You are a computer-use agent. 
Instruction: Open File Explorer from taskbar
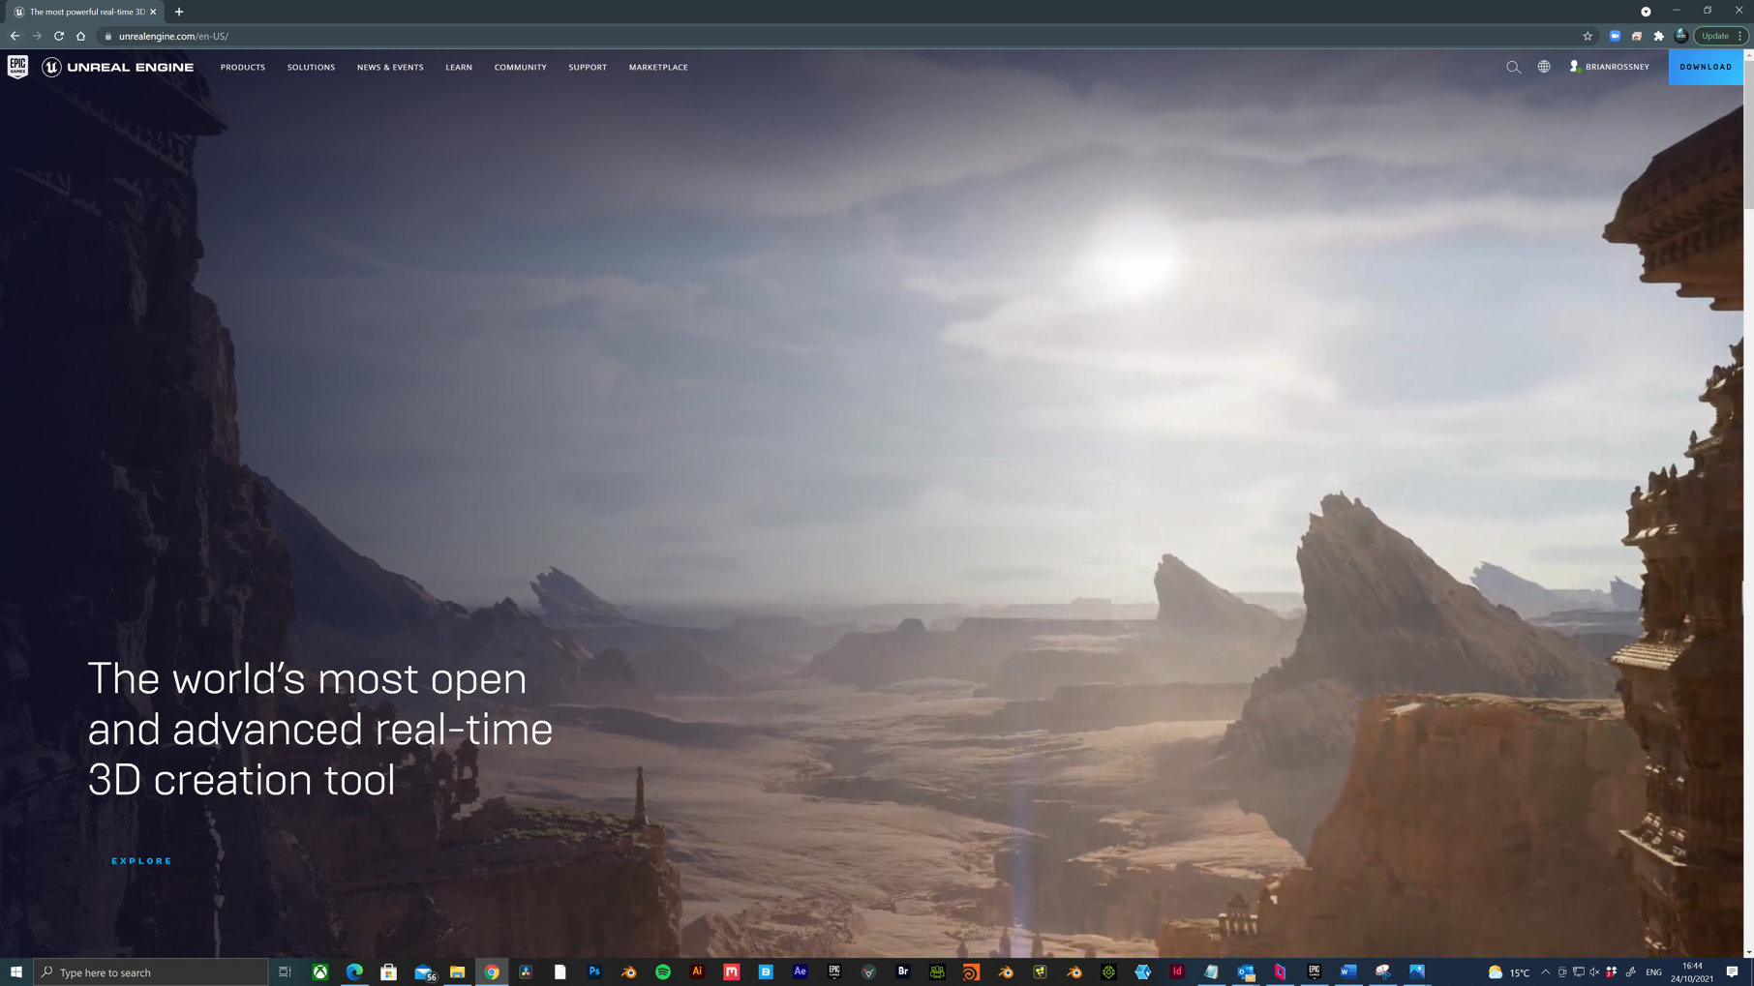(x=457, y=971)
